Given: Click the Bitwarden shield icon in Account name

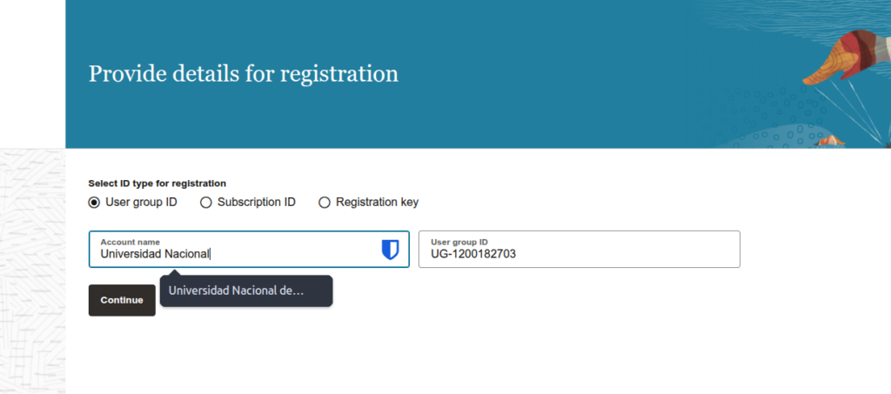Looking at the screenshot, I should 391,250.
